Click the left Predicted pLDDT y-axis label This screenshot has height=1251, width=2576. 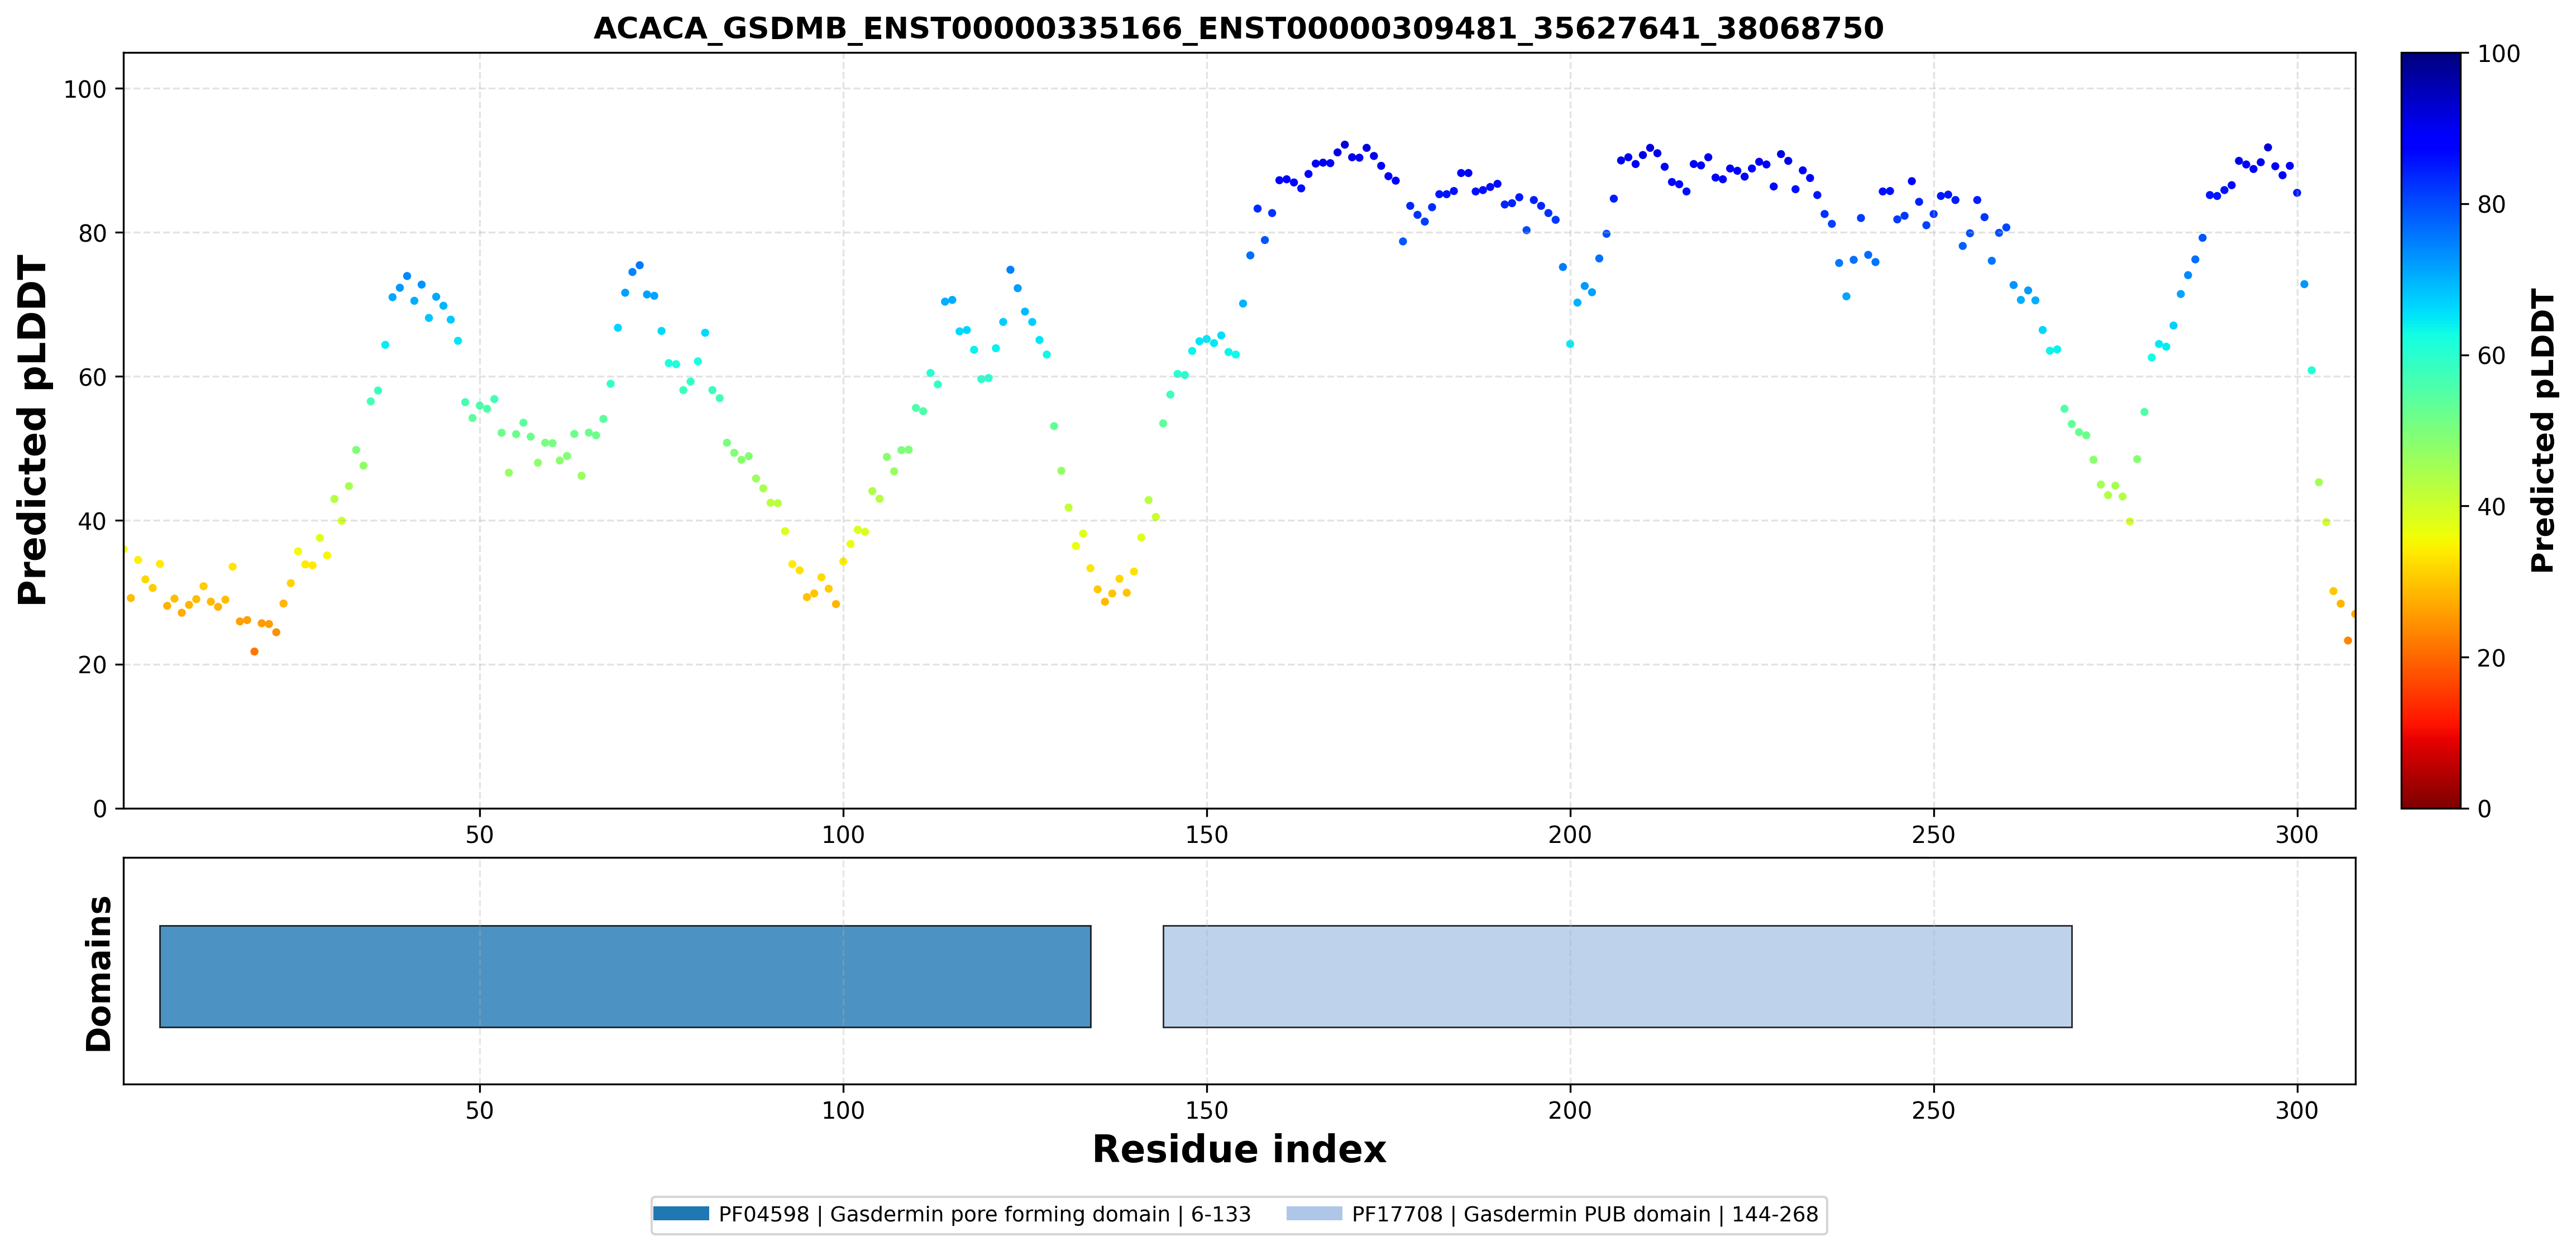[x=32, y=430]
